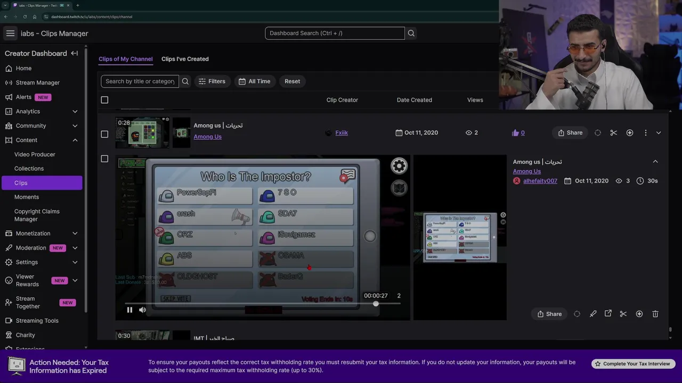Open the expanded clip in new window icon
The image size is (682, 383).
click(x=608, y=314)
